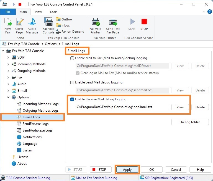Click the Fax Voip Printer icon
The width and height of the screenshot is (213, 181).
(x=95, y=25)
